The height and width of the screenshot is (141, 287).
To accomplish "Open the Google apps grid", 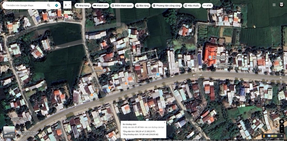I will [x=274, y=5].
